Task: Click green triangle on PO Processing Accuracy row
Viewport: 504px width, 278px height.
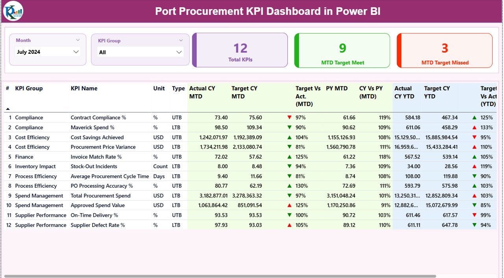Action: click(x=290, y=186)
